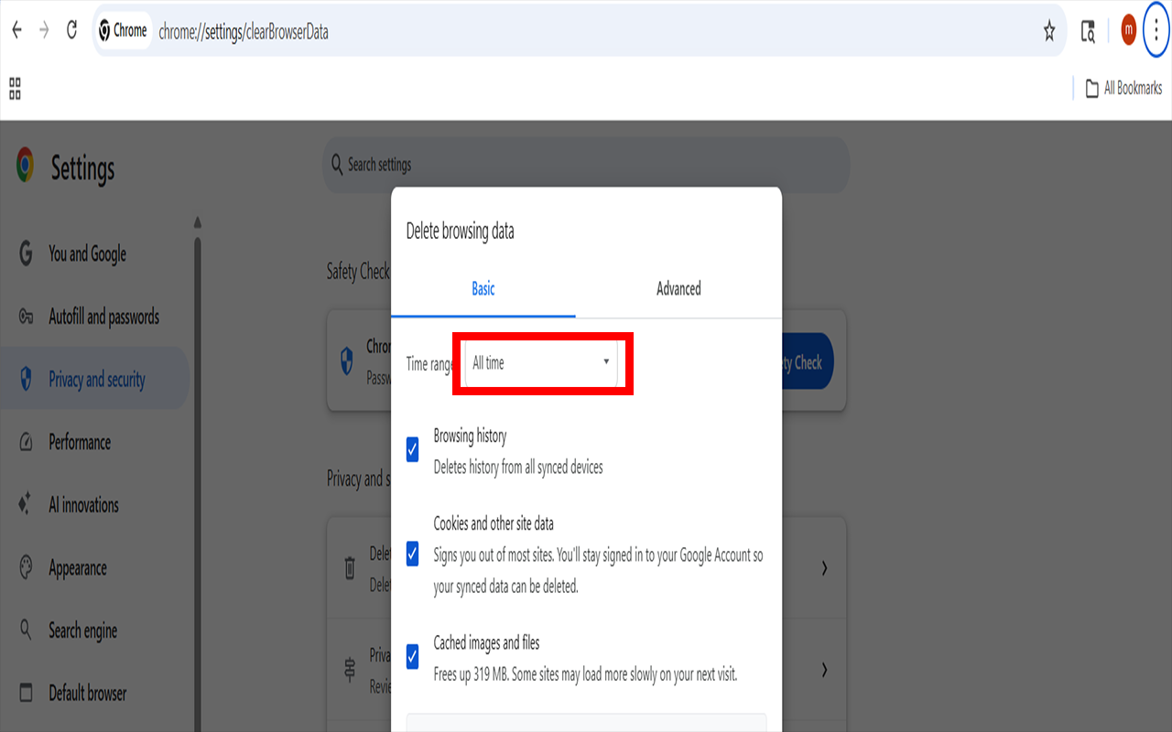Click the 'Delete browsing data' dialog title
1172x732 pixels.
point(460,231)
